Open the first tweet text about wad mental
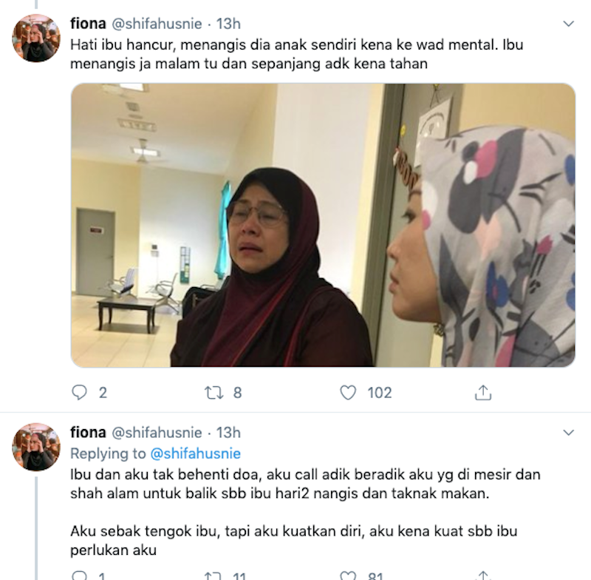This screenshot has height=580, width=591. (297, 54)
